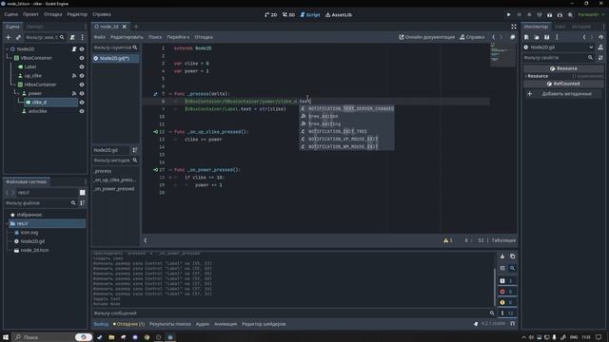Viewport: 609px width, 342px height.
Task: Toggle standard messages filter in output
Action: coord(506,281)
